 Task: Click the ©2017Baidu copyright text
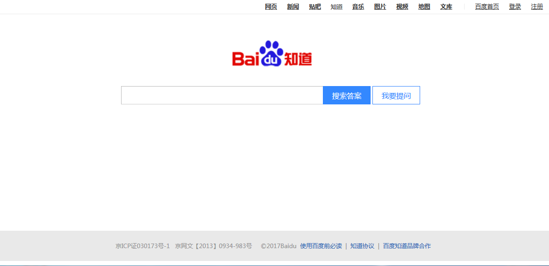click(x=279, y=246)
